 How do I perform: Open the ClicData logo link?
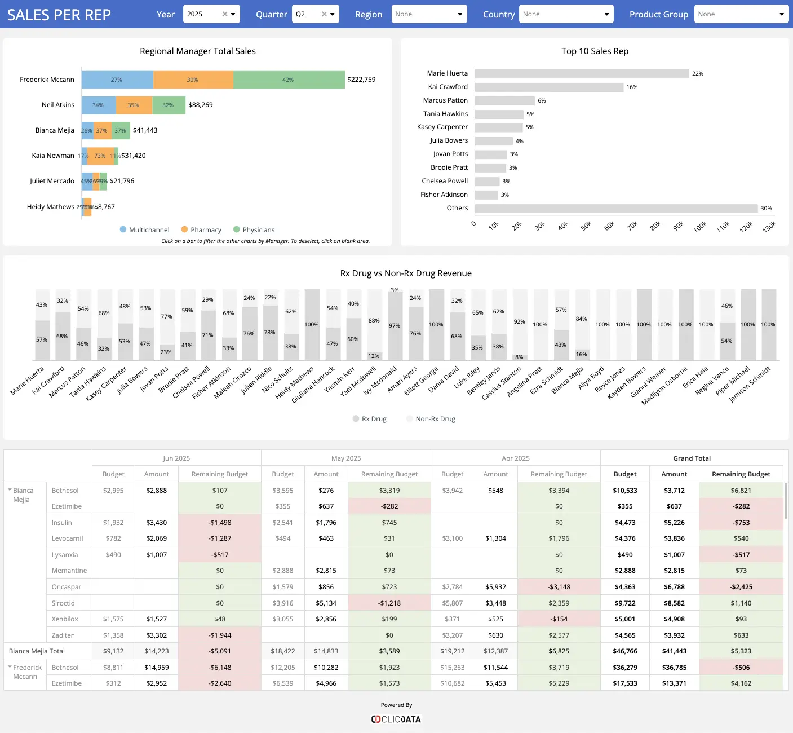point(396,719)
